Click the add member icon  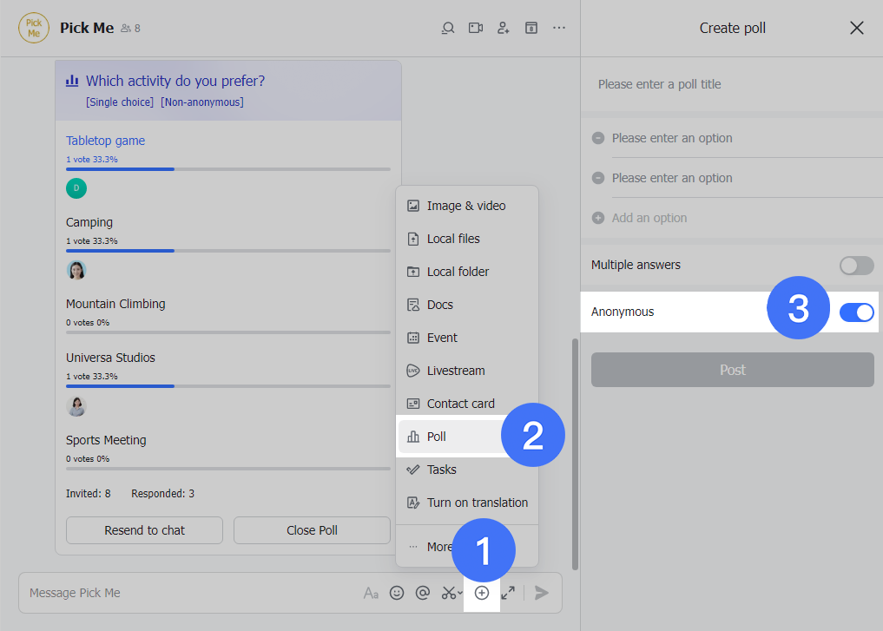tap(504, 28)
